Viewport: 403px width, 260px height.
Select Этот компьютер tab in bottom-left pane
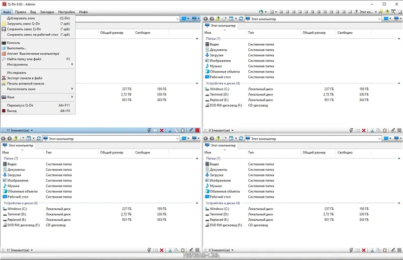point(18,145)
